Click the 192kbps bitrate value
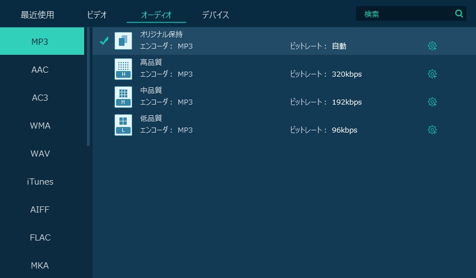This screenshot has height=278, width=476. pyautogui.click(x=346, y=102)
